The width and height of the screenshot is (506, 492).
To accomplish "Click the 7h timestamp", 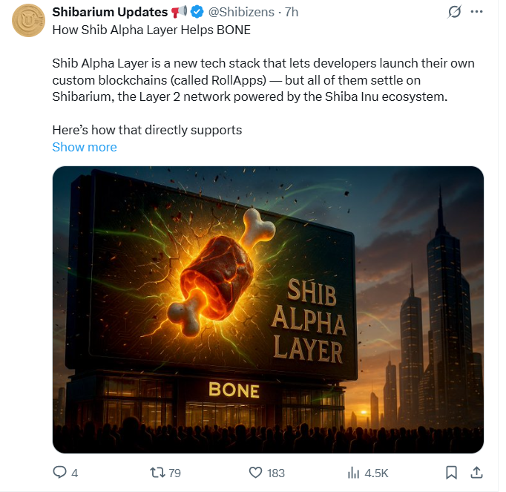I will point(292,12).
